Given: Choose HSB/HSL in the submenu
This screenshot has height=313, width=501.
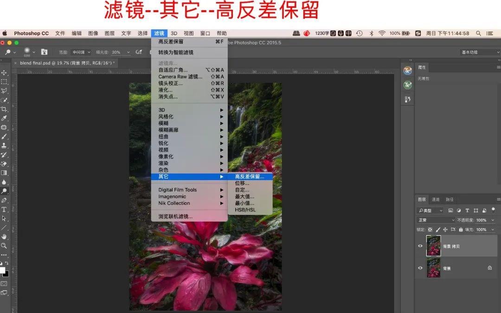Looking at the screenshot, I should point(250,210).
